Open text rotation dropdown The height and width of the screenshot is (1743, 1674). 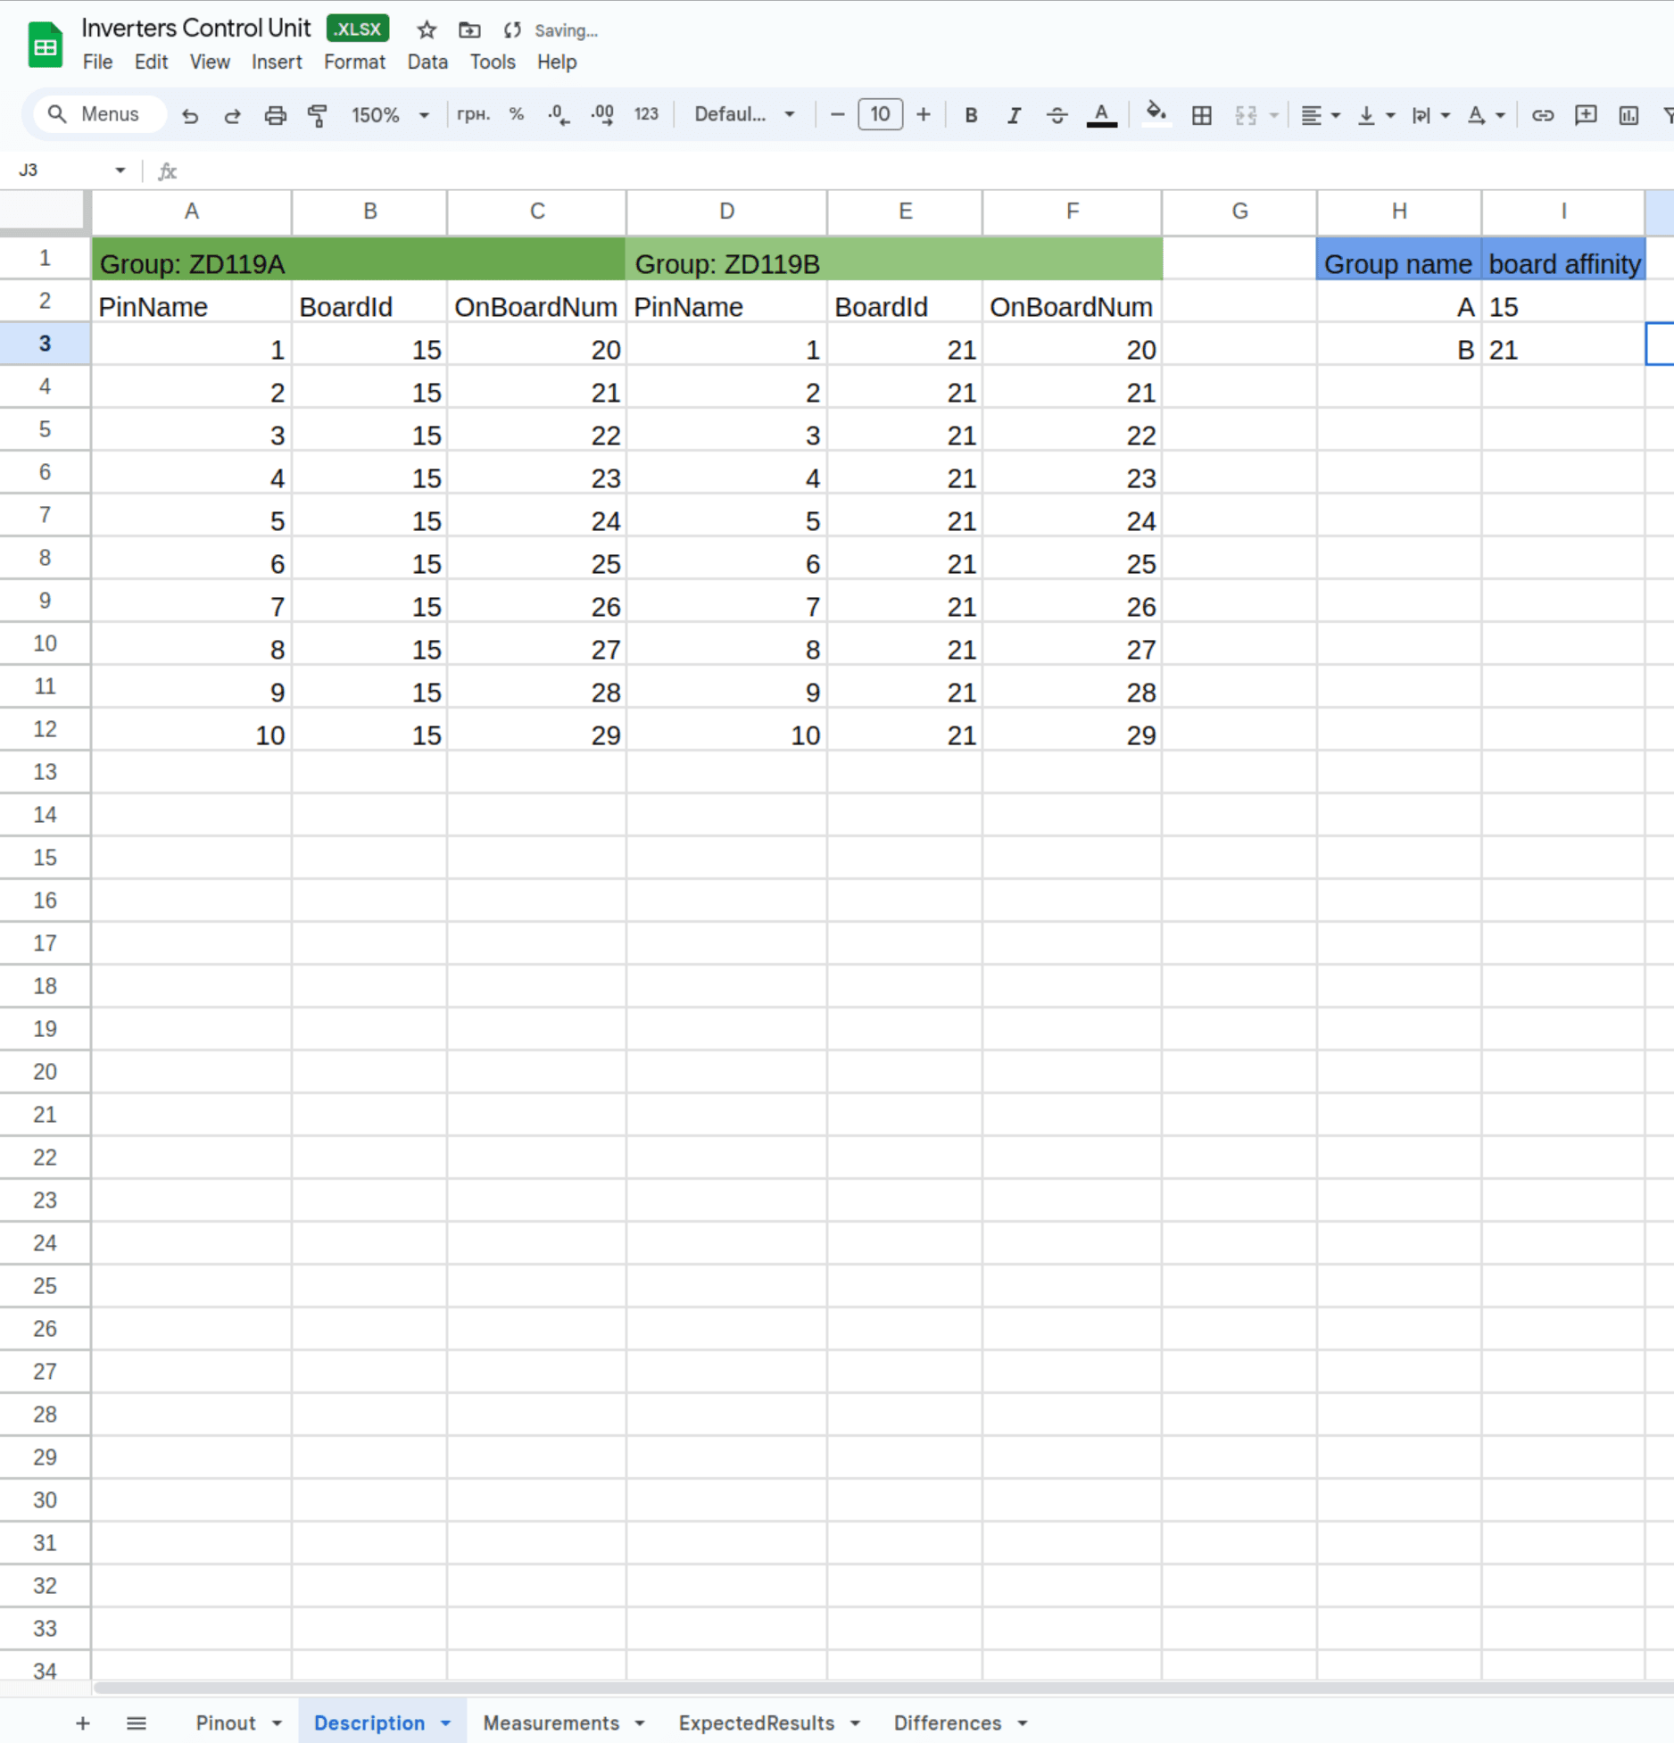click(1486, 115)
